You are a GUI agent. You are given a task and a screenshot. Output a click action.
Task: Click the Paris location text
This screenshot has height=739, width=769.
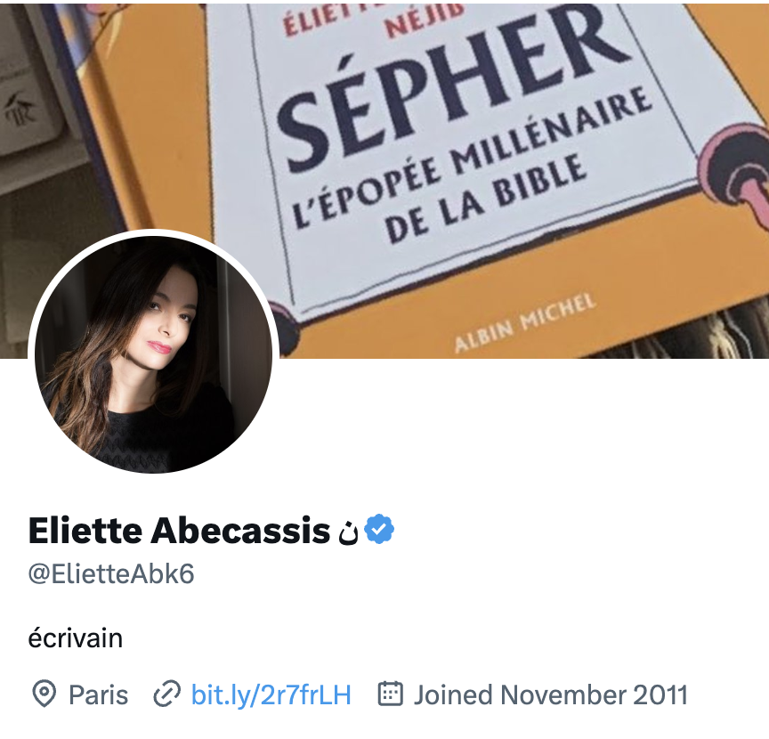pyautogui.click(x=99, y=694)
